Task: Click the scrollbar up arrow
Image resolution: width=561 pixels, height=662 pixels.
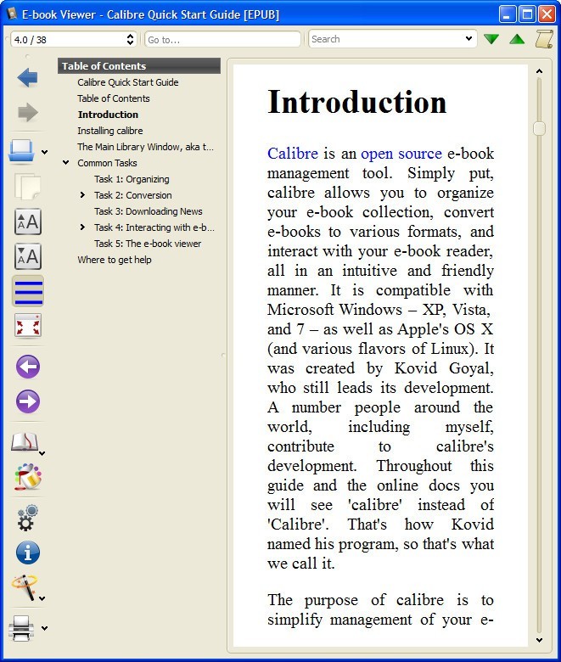Action: pos(539,71)
